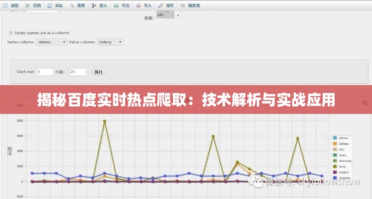372x199 pixels.
Task: Click the 6000 y-axis tick label
Action: point(20,136)
